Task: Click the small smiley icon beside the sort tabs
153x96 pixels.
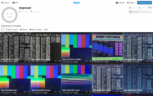Action: point(3,29)
